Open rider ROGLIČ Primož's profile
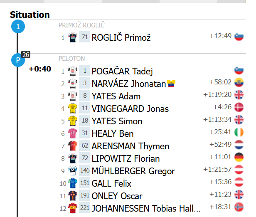The height and width of the screenshot is (217, 256). click(121, 38)
